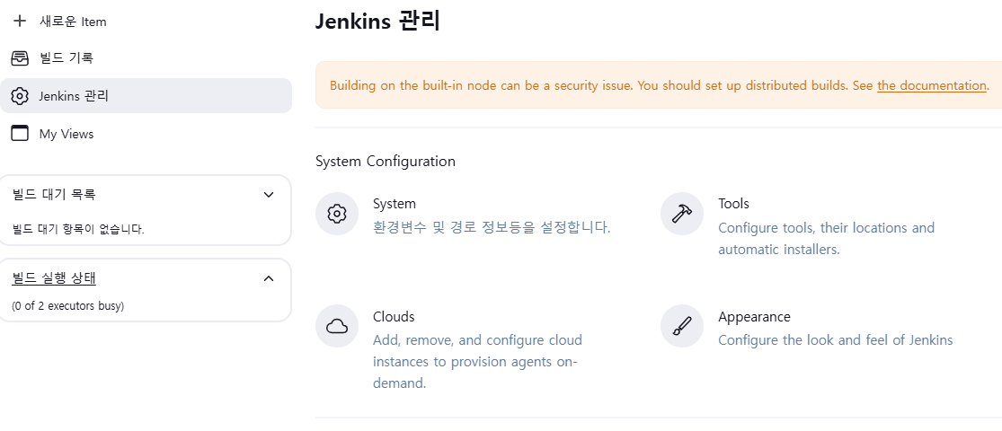Click the Appearance paintbrush icon
This screenshot has height=431, width=1002.
[x=682, y=326]
